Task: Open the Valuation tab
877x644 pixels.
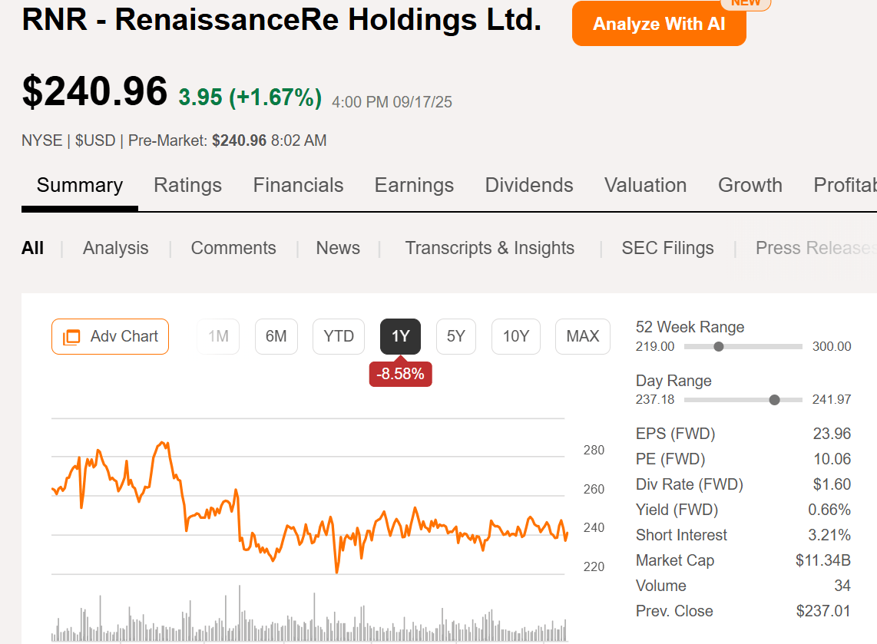Action: pyautogui.click(x=645, y=185)
